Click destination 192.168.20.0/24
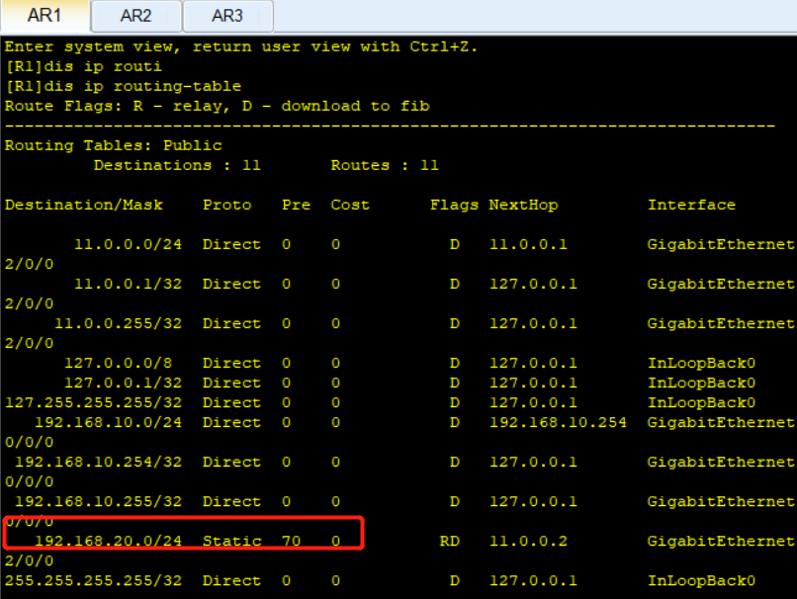This screenshot has height=599, width=797. [108, 542]
